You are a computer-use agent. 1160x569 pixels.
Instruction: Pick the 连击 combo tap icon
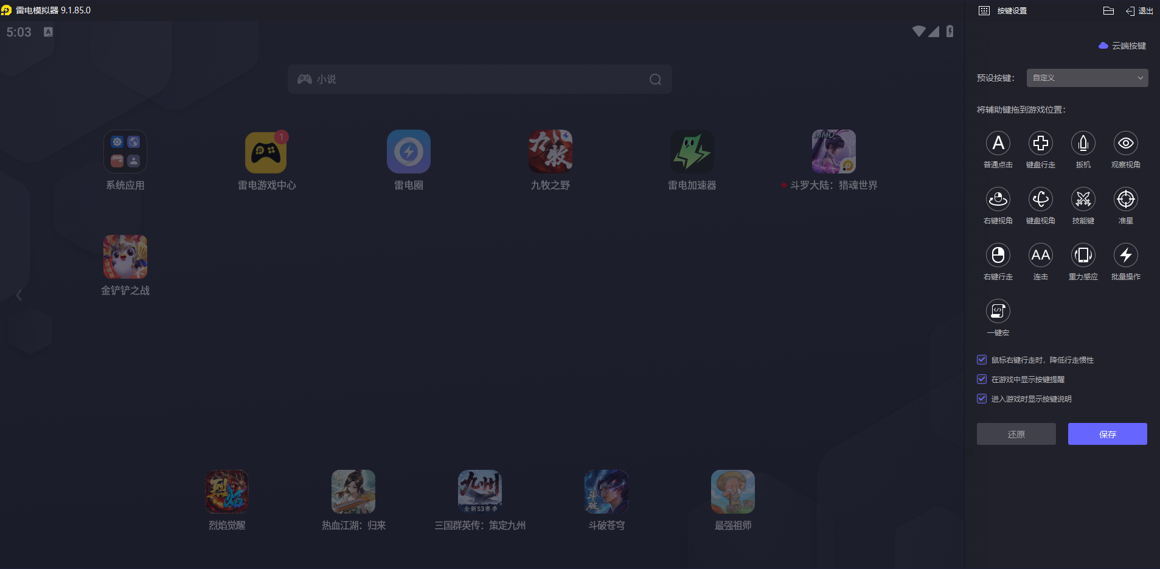pyautogui.click(x=1041, y=255)
